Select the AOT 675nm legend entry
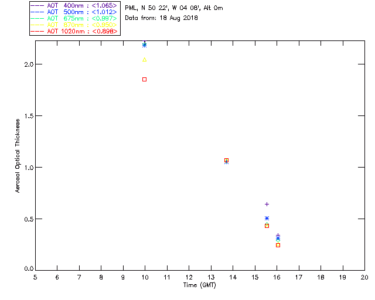The image size is (375, 300). [74, 18]
